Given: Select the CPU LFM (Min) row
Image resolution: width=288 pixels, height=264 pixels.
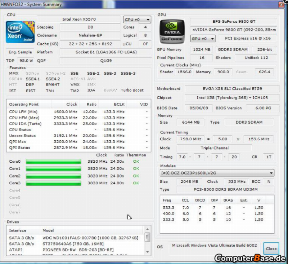Looking at the screenshot, I should 78,112.
